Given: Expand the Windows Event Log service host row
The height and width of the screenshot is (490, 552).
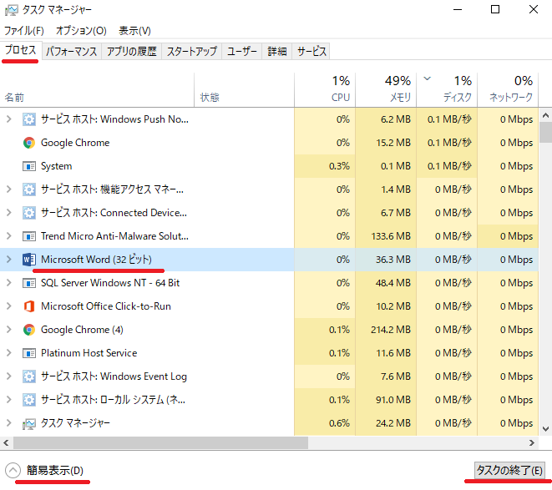Looking at the screenshot, I should point(9,376).
